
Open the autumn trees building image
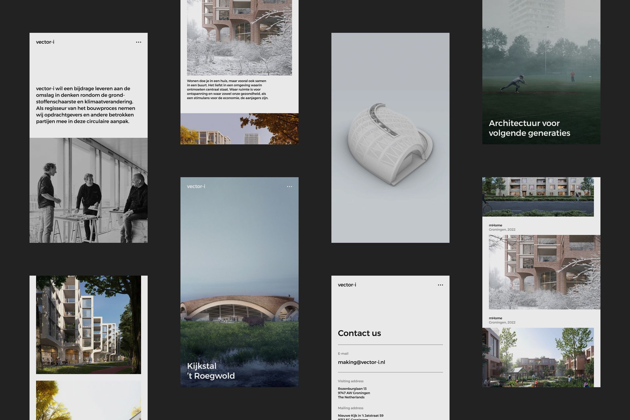point(240,129)
